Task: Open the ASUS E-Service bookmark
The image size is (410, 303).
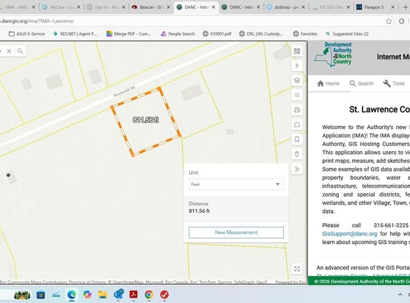Action: coord(26,34)
